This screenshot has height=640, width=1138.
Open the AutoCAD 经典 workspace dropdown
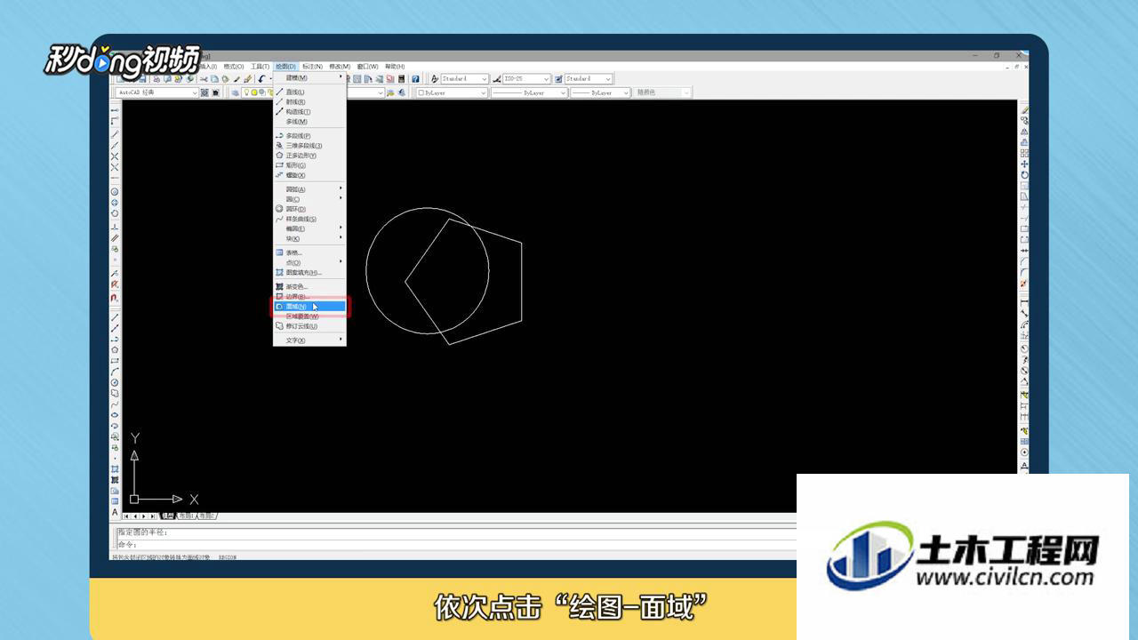pyautogui.click(x=157, y=92)
